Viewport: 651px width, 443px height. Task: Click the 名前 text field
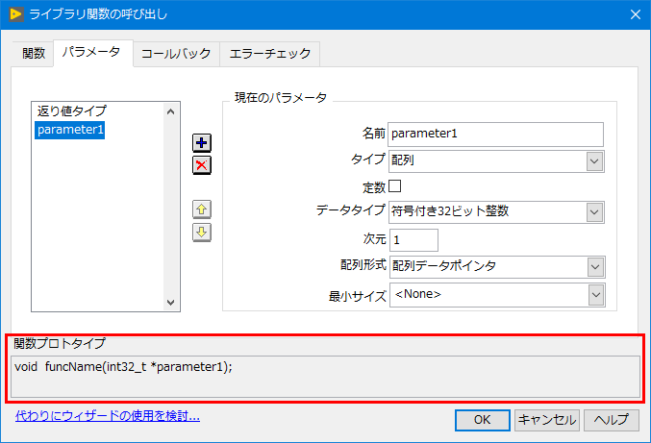[x=495, y=134]
